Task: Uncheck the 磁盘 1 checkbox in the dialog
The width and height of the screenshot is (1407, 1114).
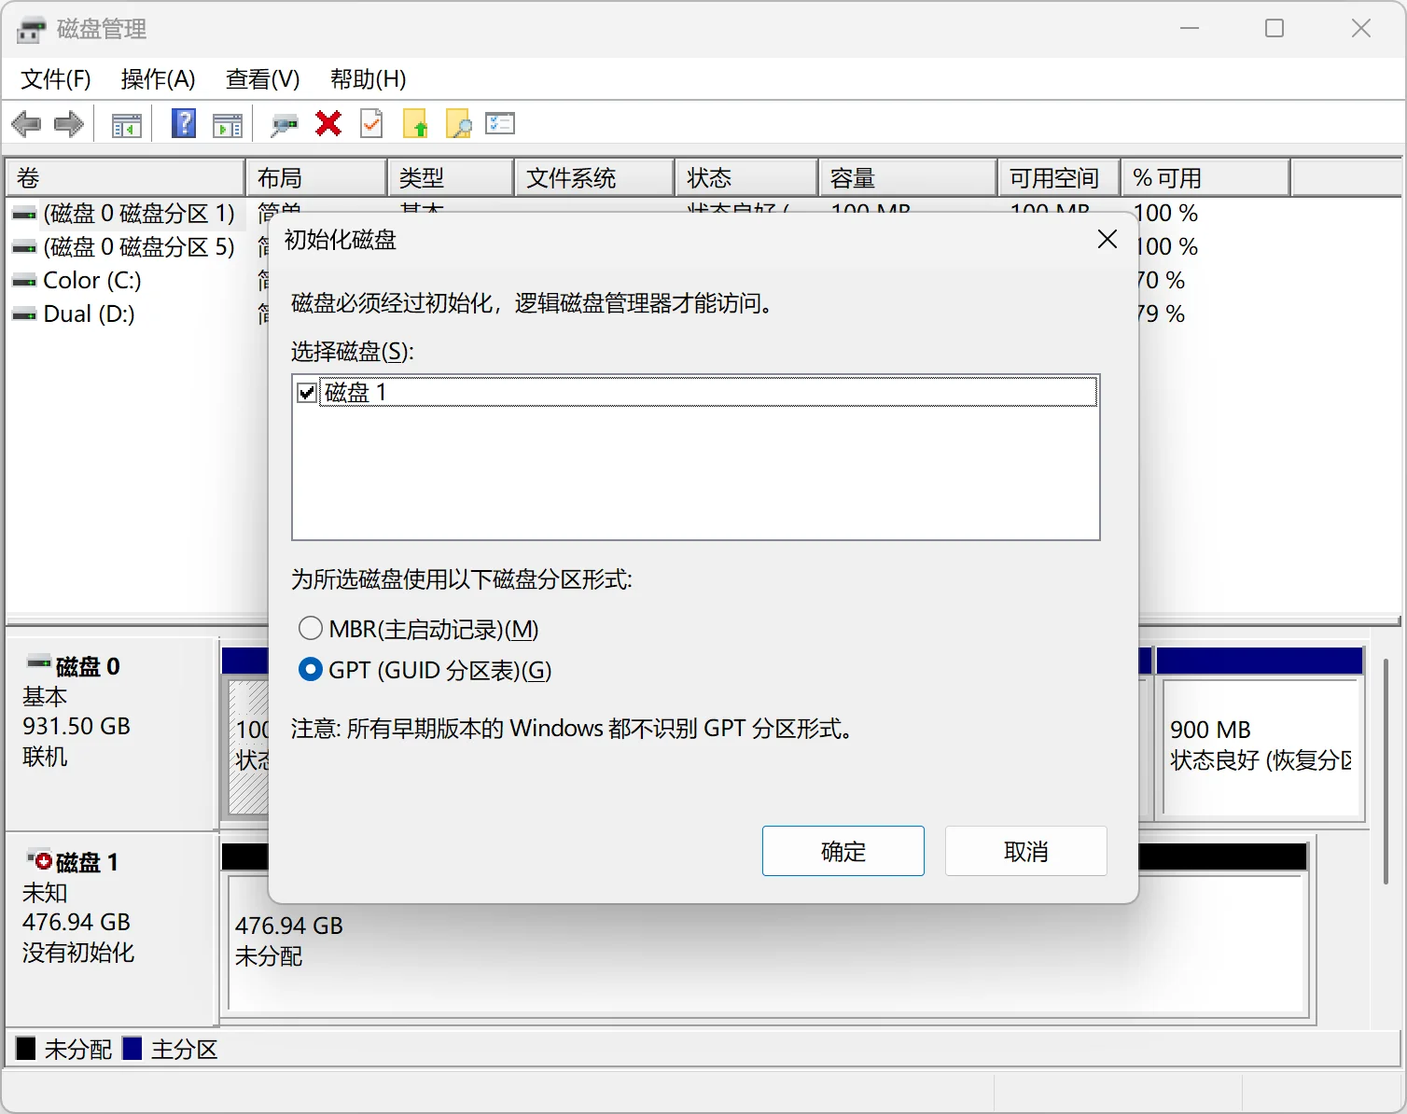Action: tap(307, 393)
